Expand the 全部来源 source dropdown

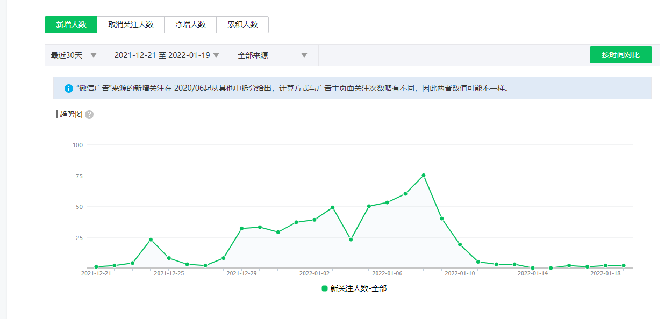273,55
